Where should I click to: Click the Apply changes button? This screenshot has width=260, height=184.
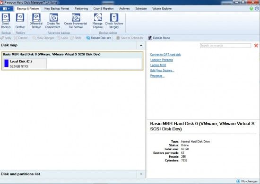click(6, 38)
